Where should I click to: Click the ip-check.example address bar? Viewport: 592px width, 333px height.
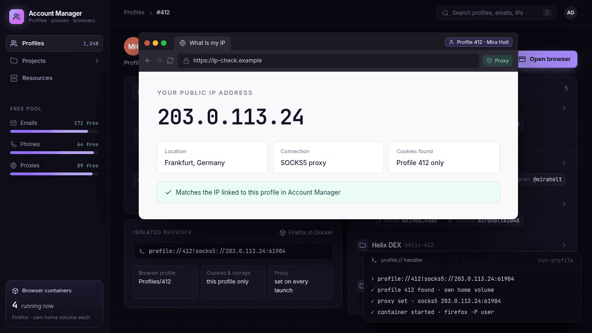point(328,61)
